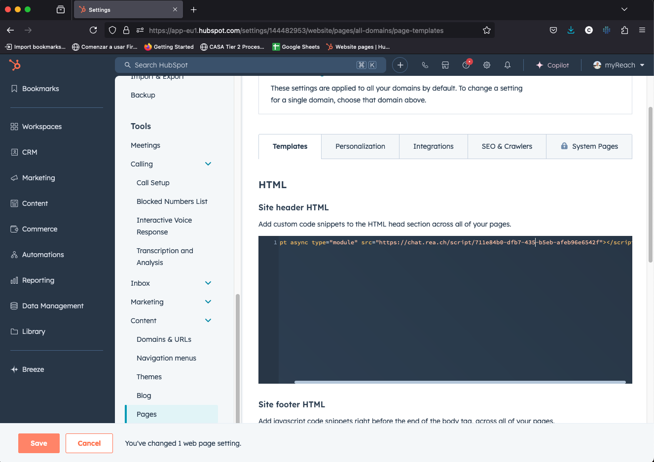Open Copilot assistant
654x462 pixels.
(x=552, y=65)
